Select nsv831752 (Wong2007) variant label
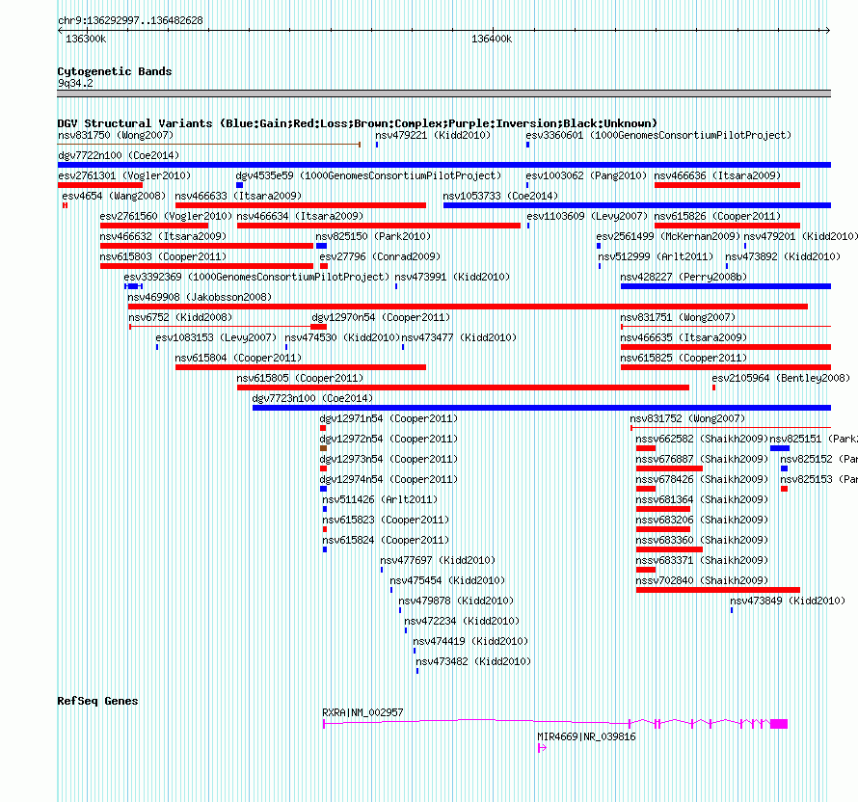Image resolution: width=858 pixels, height=802 pixels. (x=687, y=418)
